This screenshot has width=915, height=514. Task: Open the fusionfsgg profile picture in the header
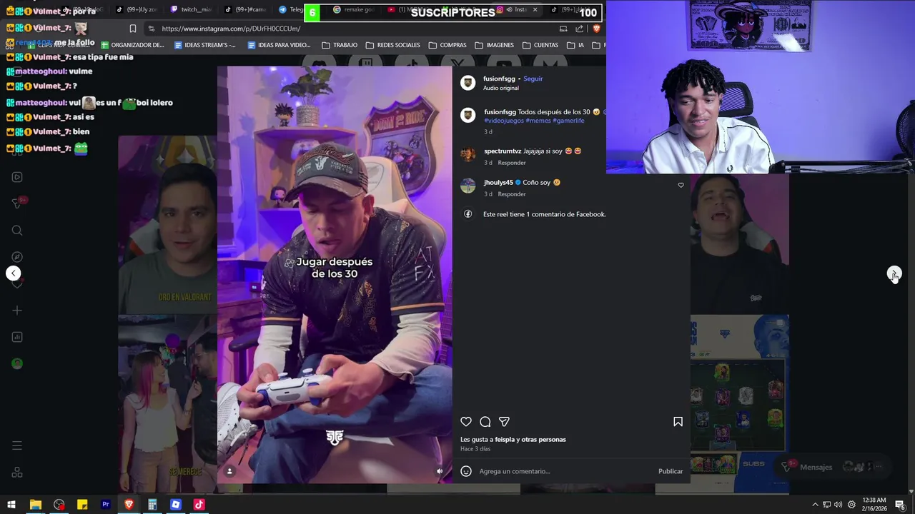(x=468, y=83)
